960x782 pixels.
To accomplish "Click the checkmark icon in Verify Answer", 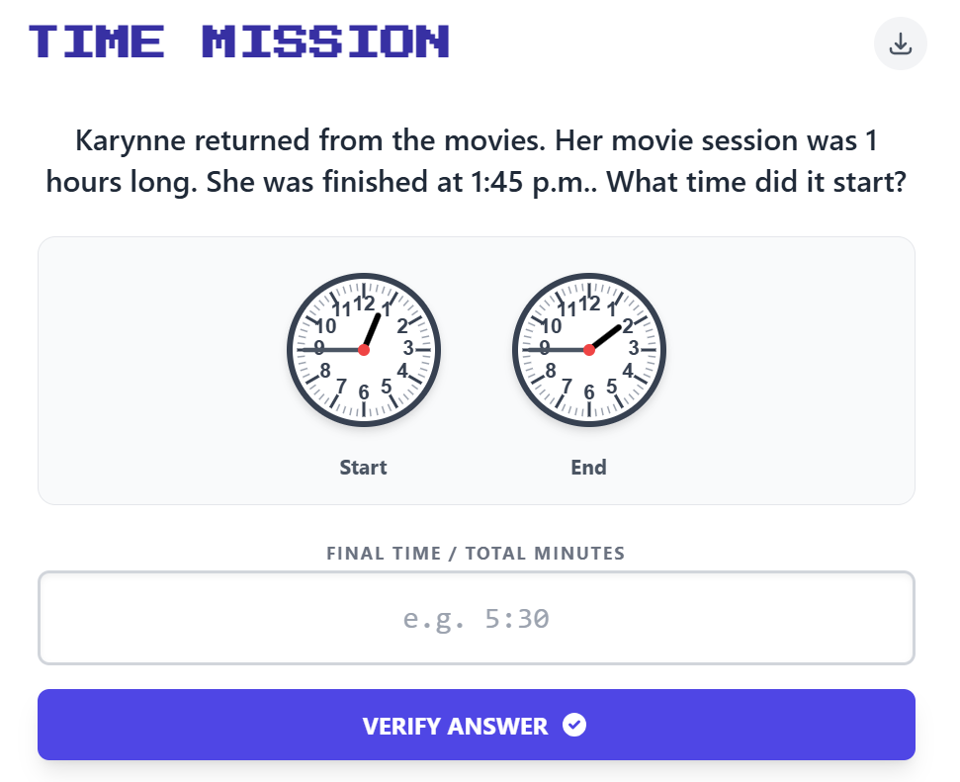I will pos(574,726).
